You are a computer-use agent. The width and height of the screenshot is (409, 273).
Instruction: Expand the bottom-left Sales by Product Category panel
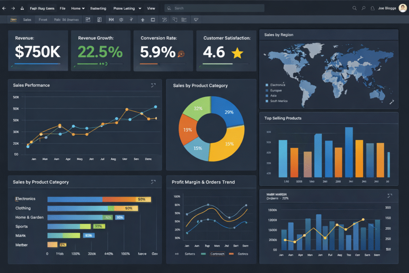point(153,182)
